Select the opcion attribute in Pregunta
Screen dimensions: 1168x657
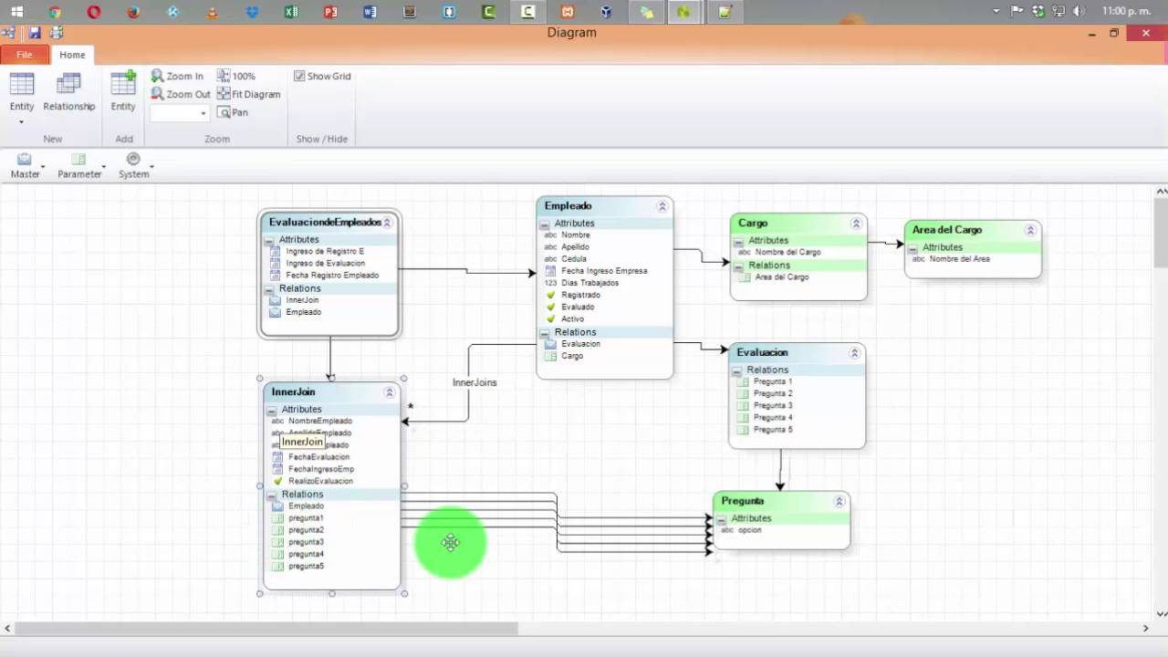[749, 530]
